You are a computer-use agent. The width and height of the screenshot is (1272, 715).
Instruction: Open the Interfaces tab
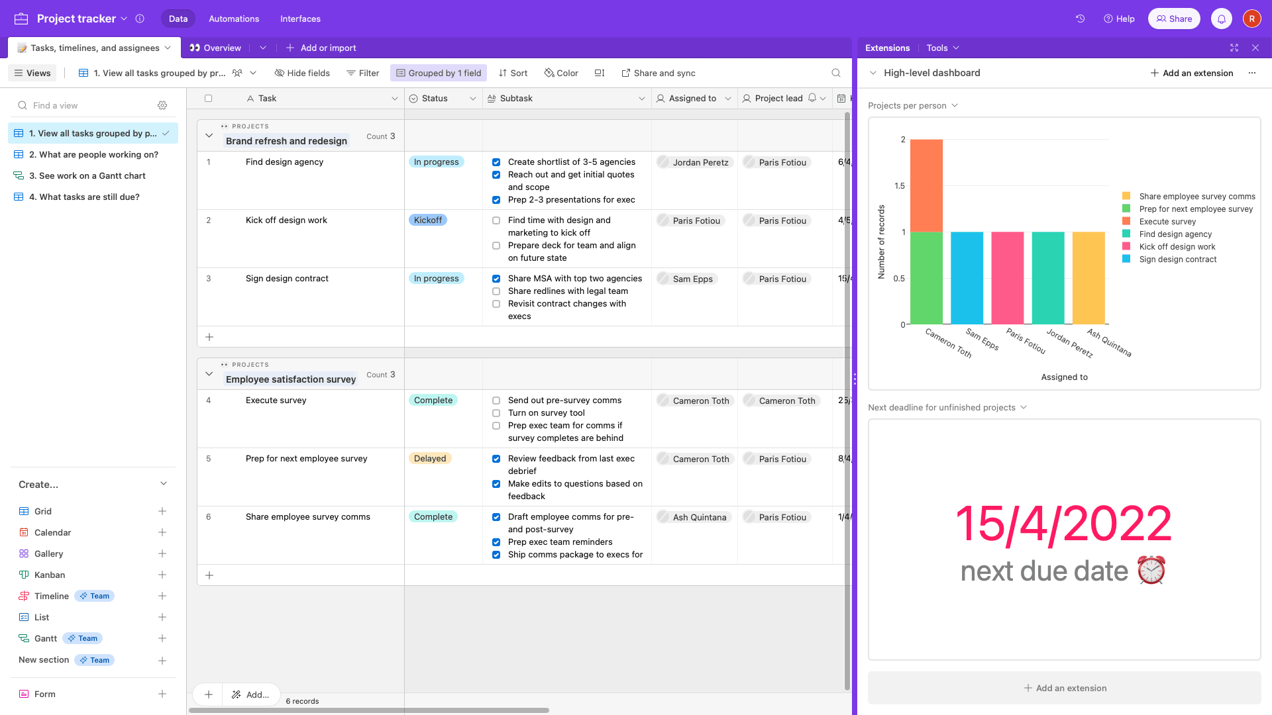point(301,19)
